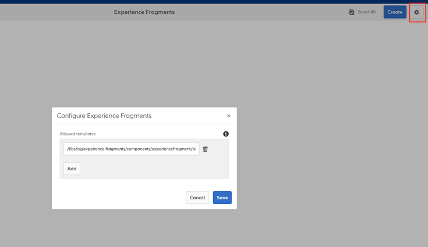Show info for Allowed templates

point(226,134)
